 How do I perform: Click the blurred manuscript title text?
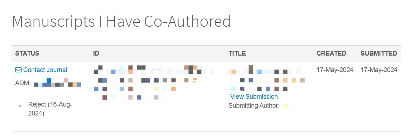point(266,78)
